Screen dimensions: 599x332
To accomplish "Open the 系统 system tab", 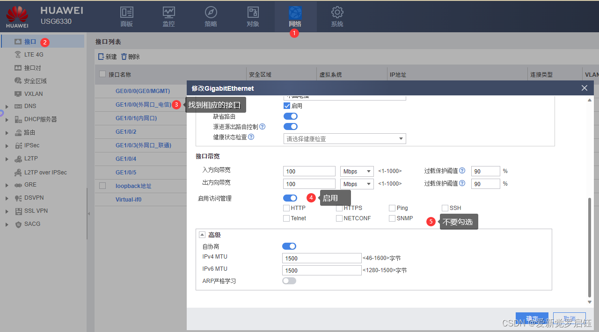I will (337, 17).
